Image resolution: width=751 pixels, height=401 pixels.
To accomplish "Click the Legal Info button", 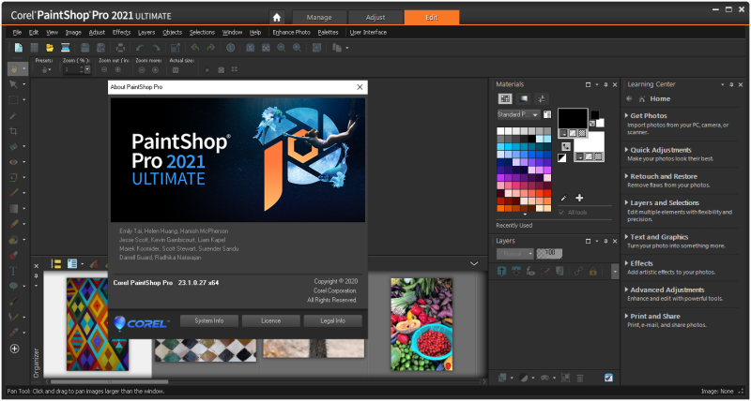I will pyautogui.click(x=333, y=320).
